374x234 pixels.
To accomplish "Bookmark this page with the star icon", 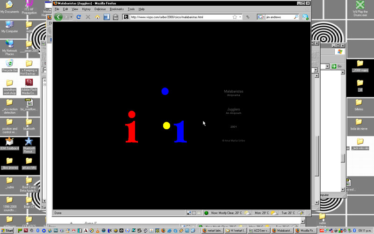I will pyautogui.click(x=235, y=17).
